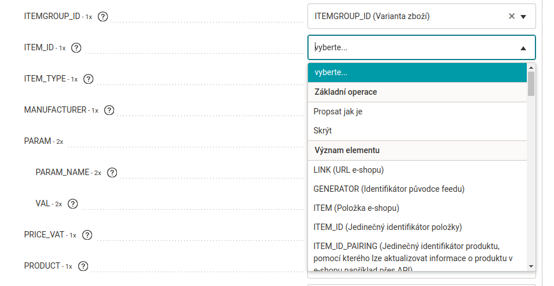Choose 'Propsat jak je' option

417,112
